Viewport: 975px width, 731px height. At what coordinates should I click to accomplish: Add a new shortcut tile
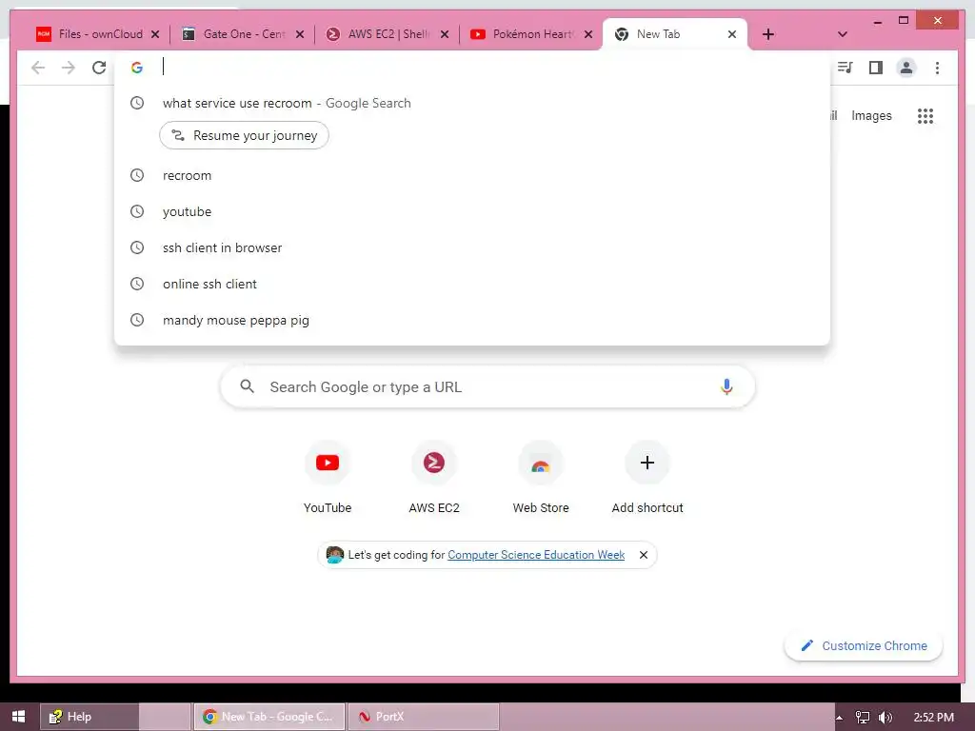(x=647, y=478)
